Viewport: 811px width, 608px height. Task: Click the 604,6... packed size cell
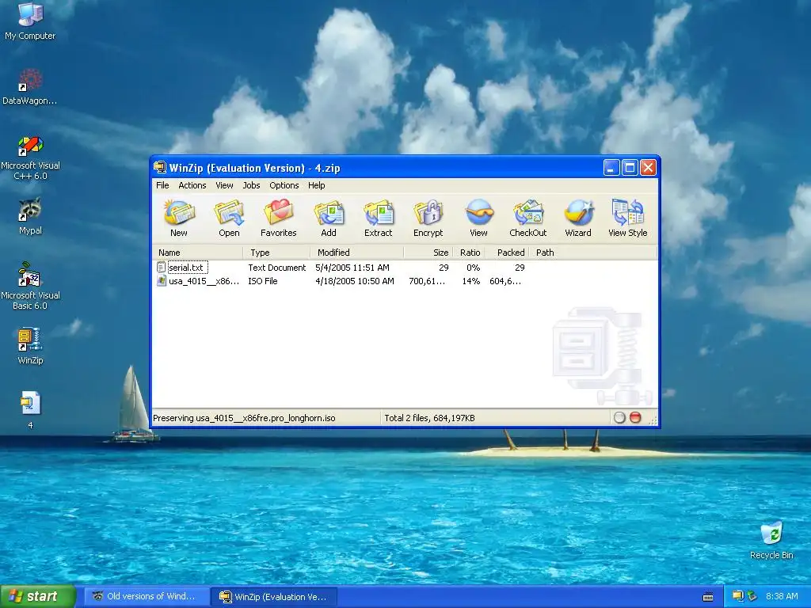(505, 281)
